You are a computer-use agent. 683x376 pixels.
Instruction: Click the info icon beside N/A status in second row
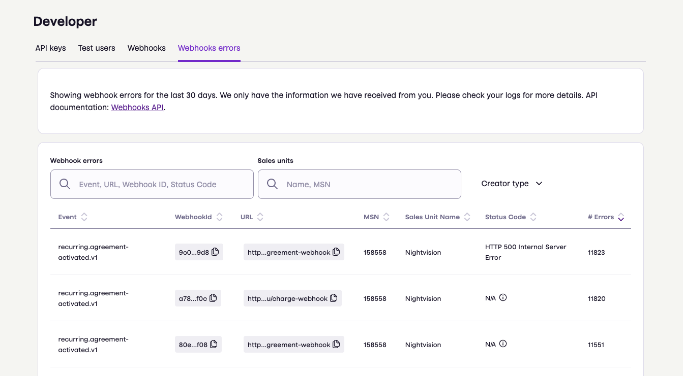point(503,297)
